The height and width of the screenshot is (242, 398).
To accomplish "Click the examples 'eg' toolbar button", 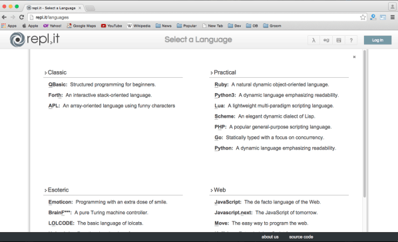I will pos(326,40).
